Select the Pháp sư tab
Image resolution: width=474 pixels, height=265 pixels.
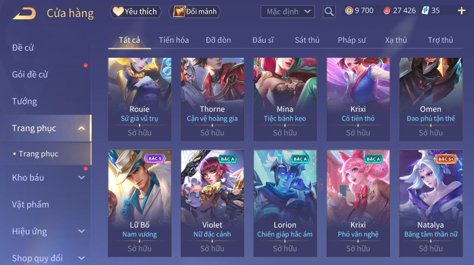pos(352,40)
